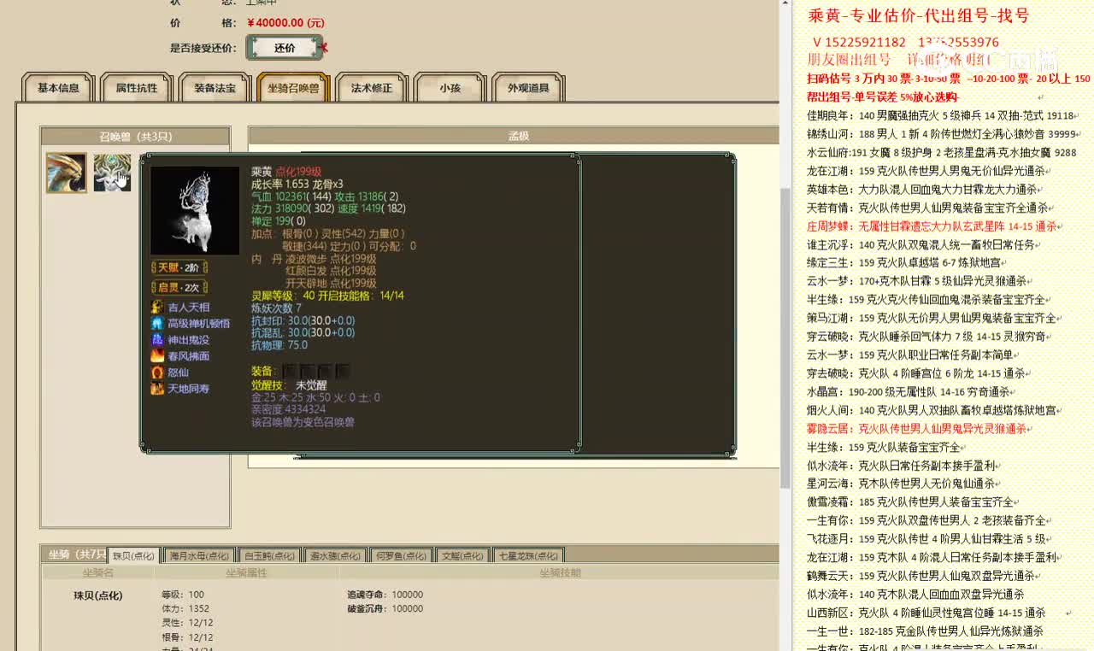Click the 吉人天相 skill icon

click(157, 307)
